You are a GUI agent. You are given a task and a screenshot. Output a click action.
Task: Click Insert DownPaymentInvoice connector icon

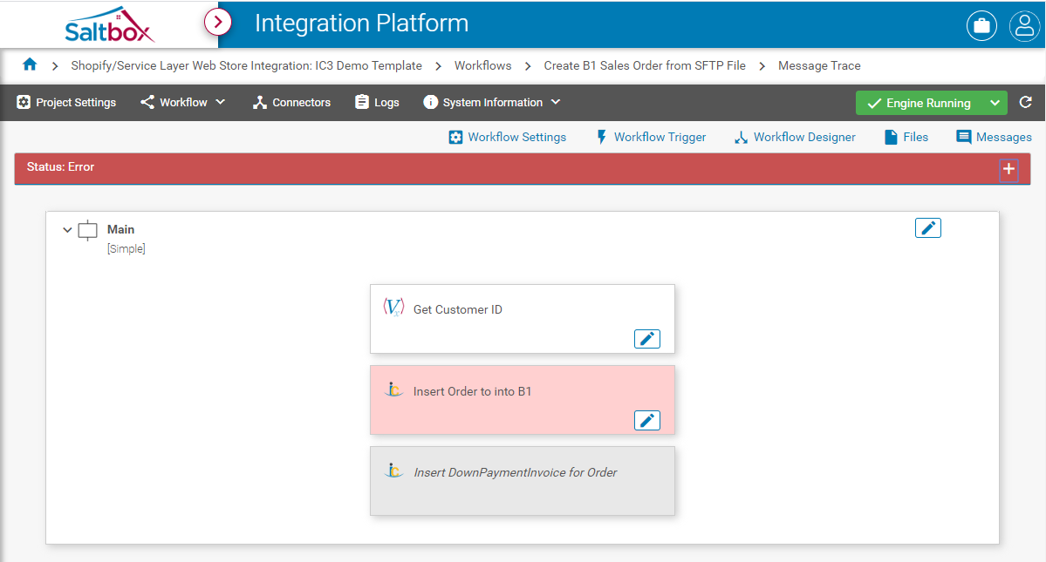coord(393,471)
